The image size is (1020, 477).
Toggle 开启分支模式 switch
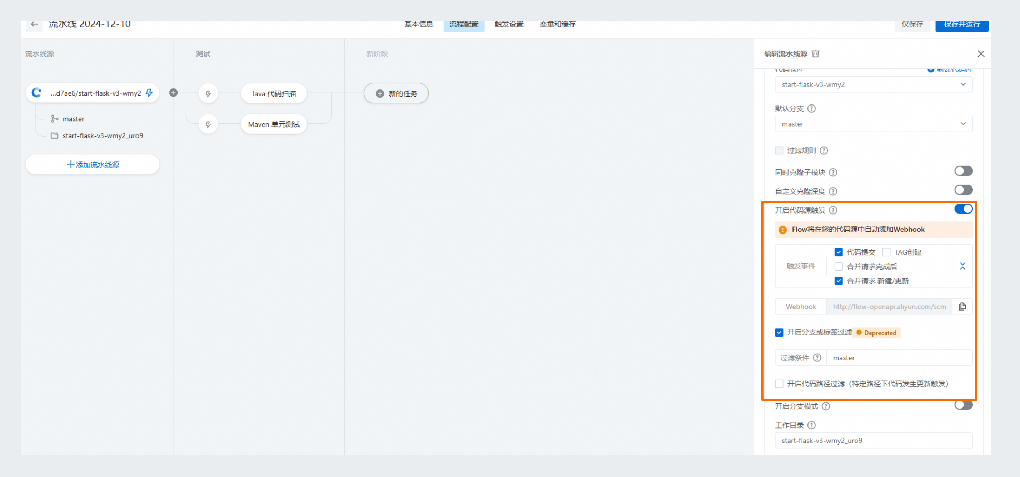point(963,405)
